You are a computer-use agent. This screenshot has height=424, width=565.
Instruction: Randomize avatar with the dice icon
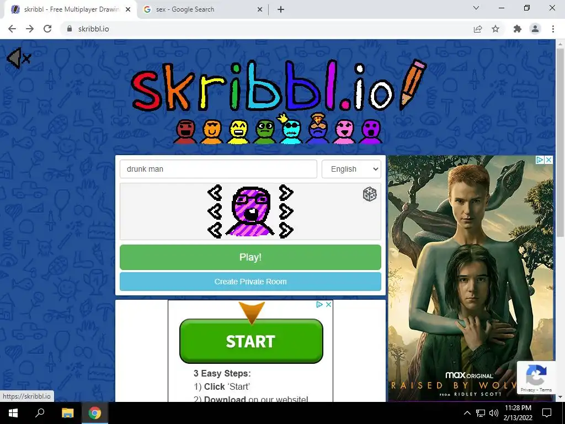pos(370,194)
